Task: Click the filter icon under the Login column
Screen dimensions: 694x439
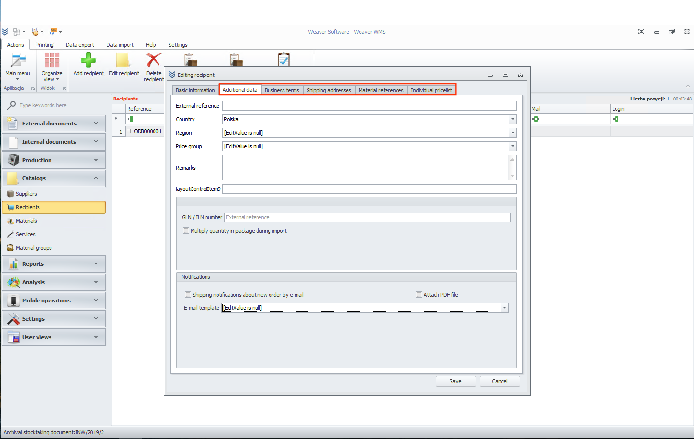Action: click(x=617, y=119)
